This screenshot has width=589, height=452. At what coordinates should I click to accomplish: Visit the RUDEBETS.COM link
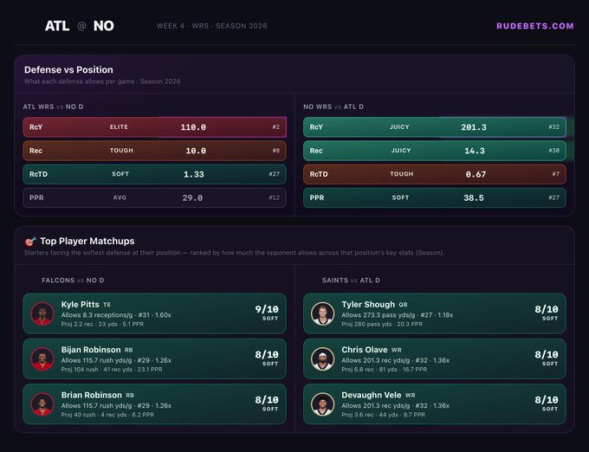pyautogui.click(x=535, y=26)
